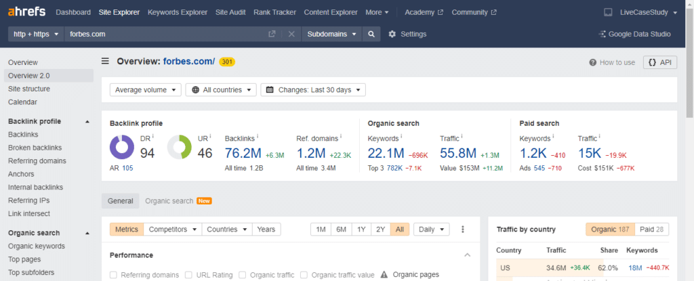Click the Backlinks info icon
694x281 pixels.
click(x=258, y=136)
